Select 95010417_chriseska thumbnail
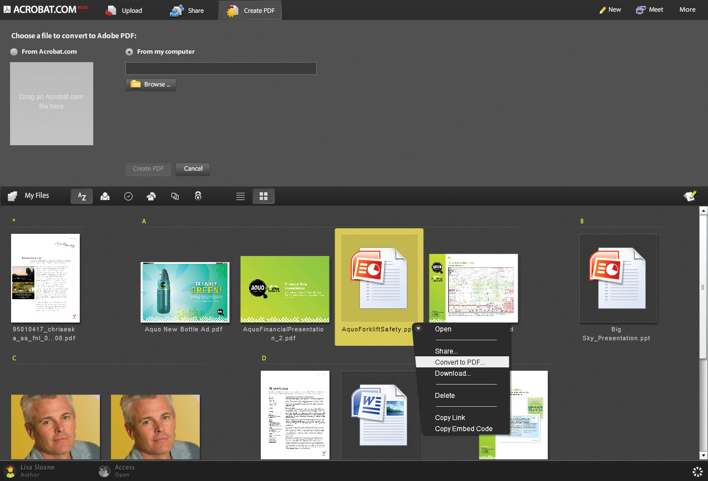Viewport: 708px width, 481px height. tap(45, 278)
